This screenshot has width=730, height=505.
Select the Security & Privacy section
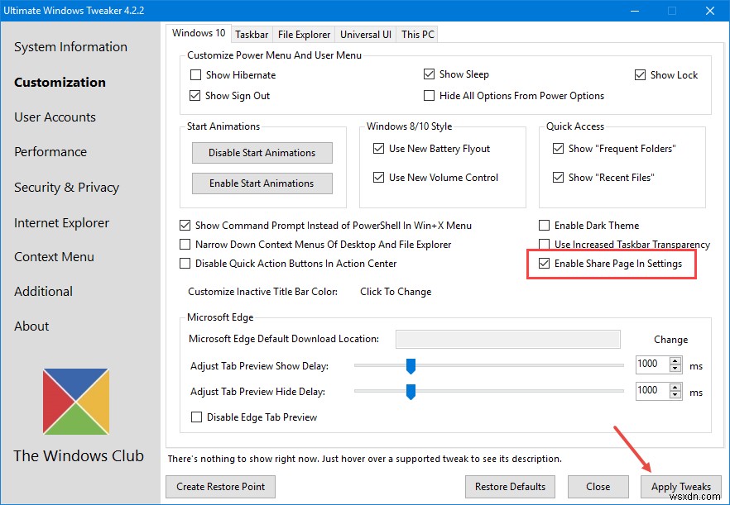(x=66, y=187)
